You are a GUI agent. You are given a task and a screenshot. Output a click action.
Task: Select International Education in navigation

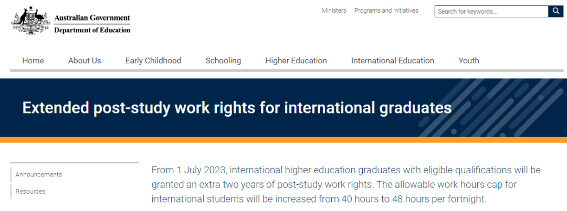point(393,61)
